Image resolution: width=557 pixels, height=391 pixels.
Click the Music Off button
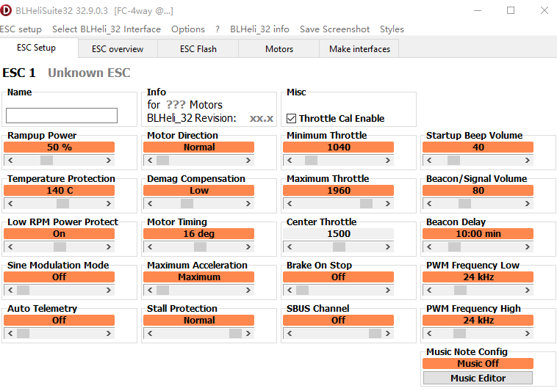coord(478,364)
